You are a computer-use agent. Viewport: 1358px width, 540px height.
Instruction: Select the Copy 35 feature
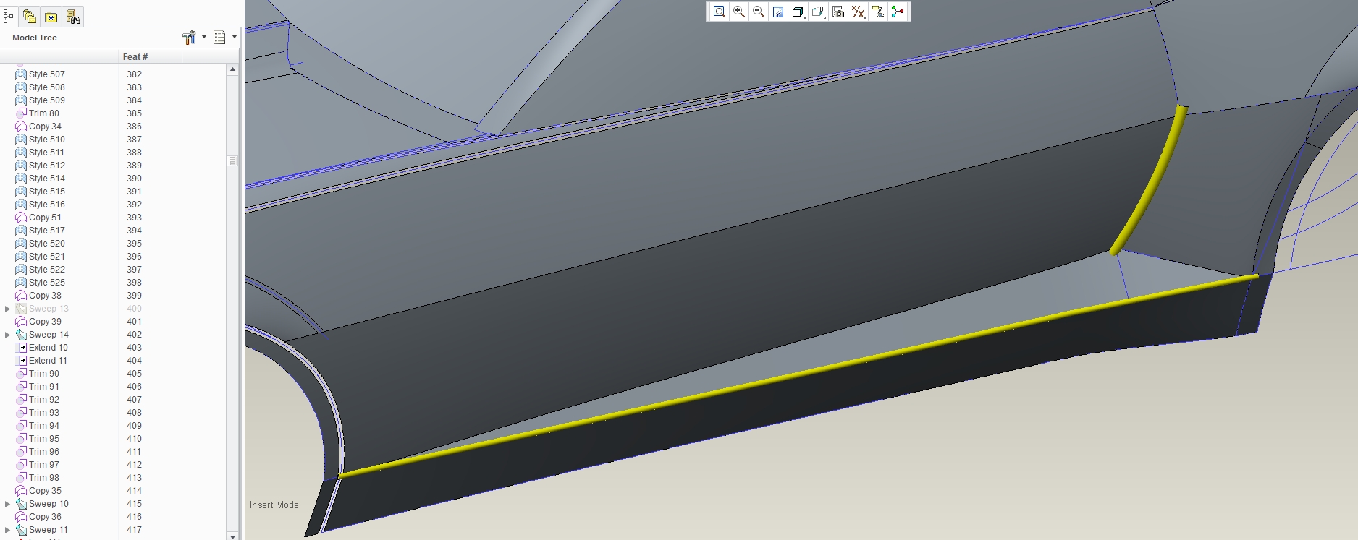click(x=45, y=491)
